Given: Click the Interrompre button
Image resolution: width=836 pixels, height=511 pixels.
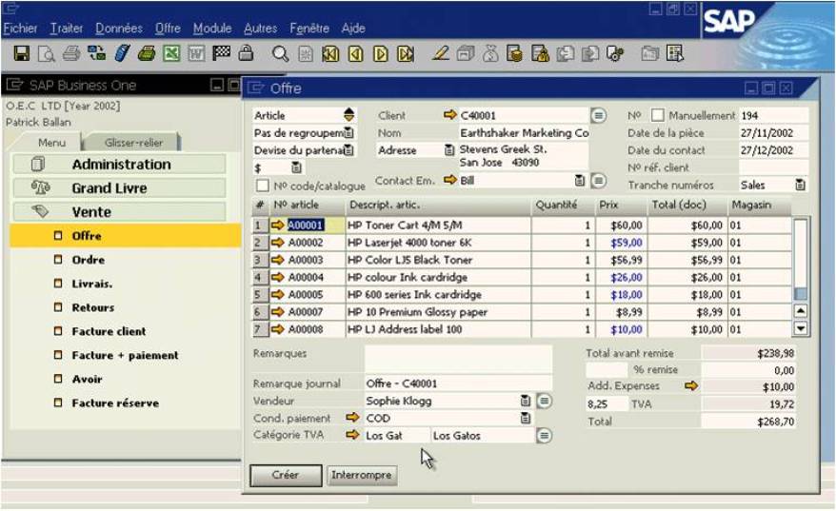Looking at the screenshot, I should click(361, 475).
